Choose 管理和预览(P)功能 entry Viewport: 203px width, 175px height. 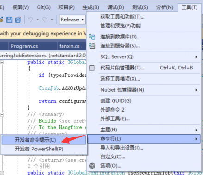pos(121,25)
